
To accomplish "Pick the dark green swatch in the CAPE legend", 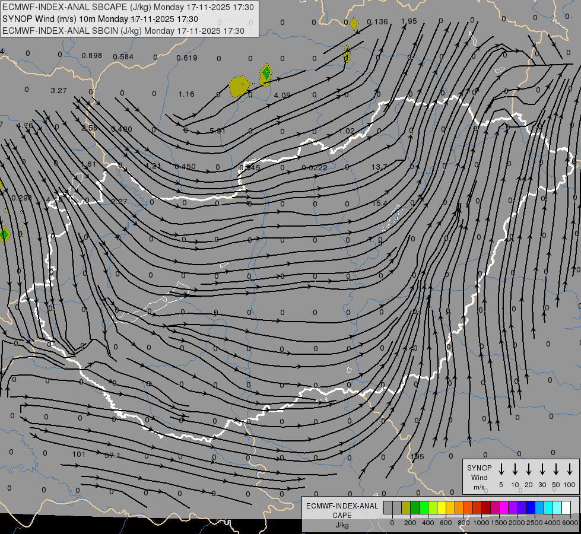I will point(415,507).
